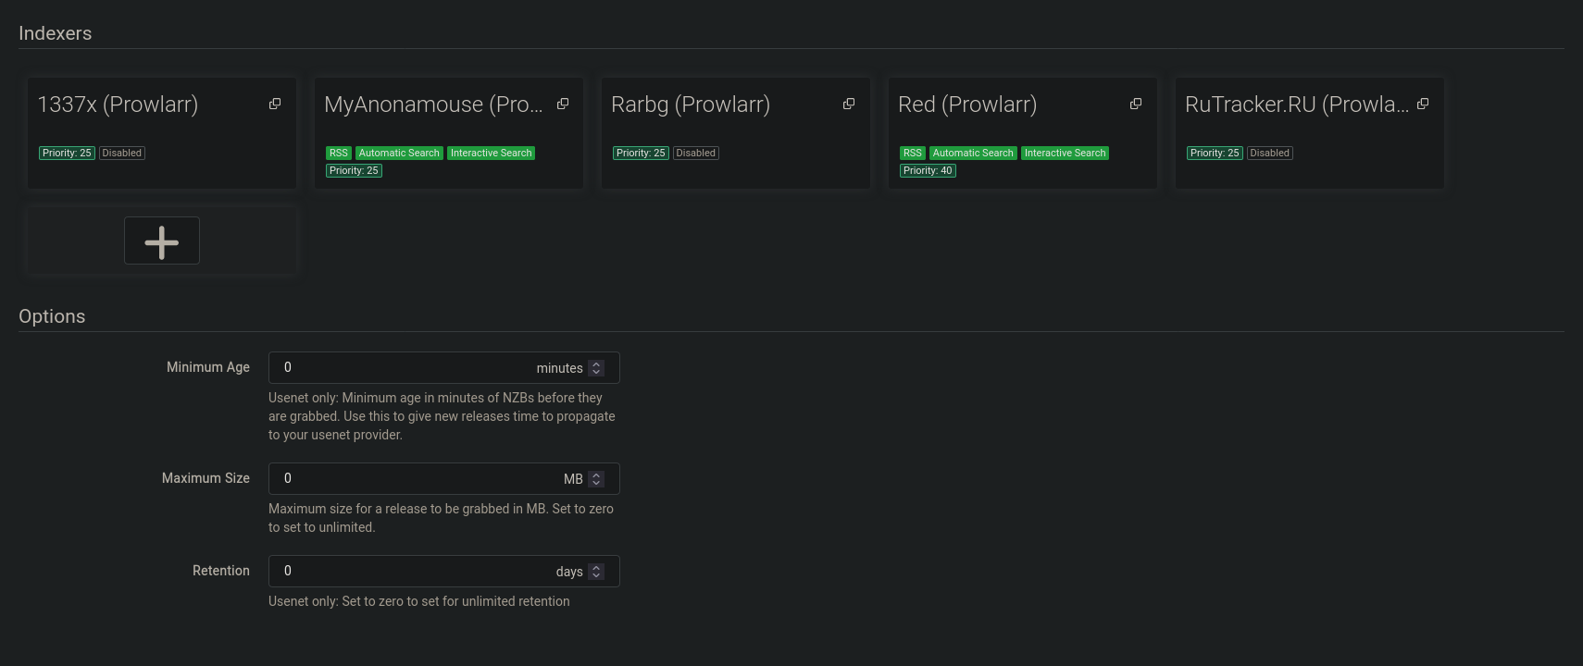Clone the Rarbg (Prowlarr) indexer

(x=849, y=104)
